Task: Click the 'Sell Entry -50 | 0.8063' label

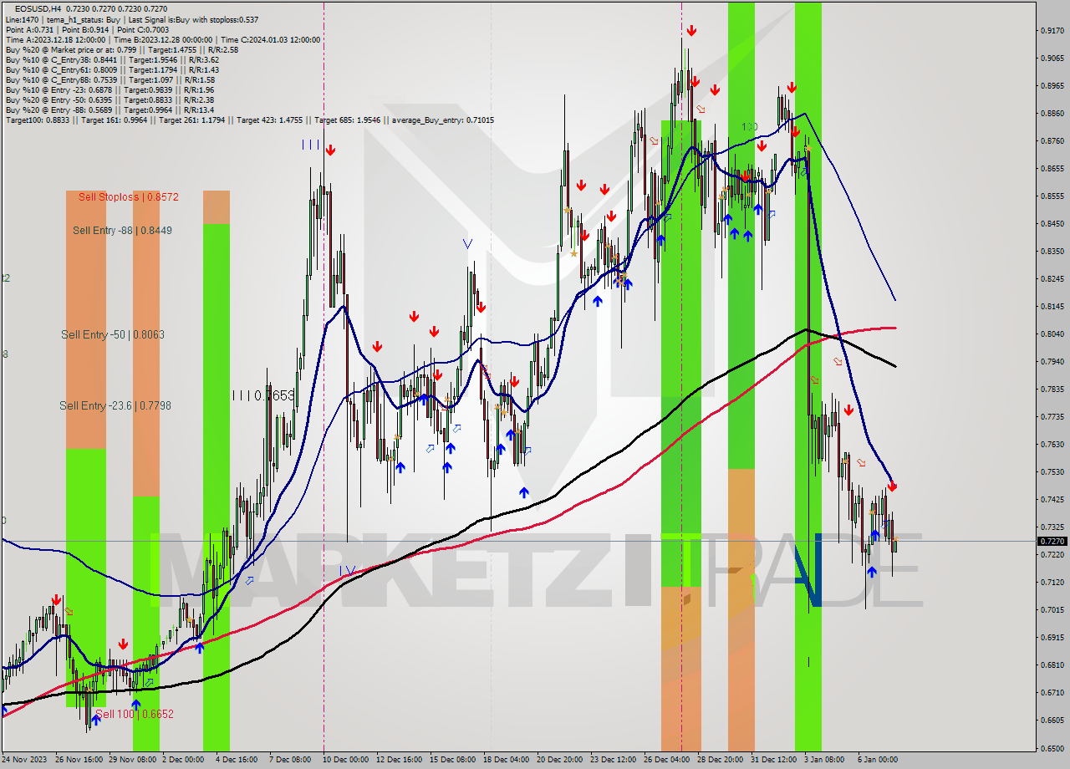Action: (x=113, y=334)
